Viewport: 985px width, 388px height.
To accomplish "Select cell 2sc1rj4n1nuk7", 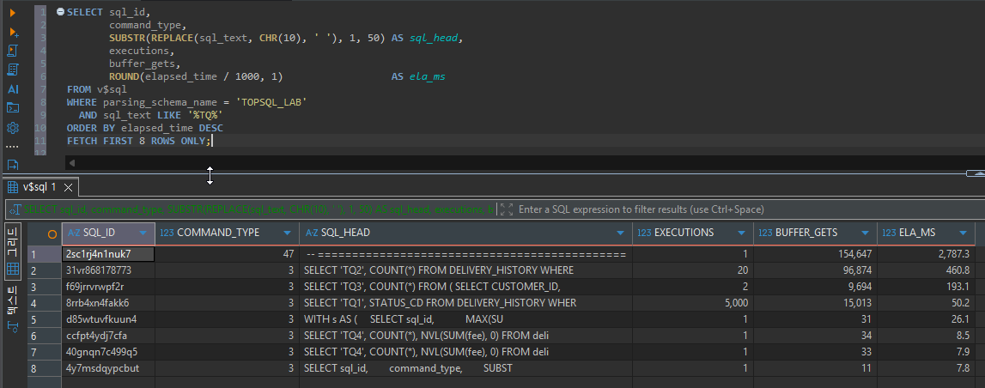I will pos(108,254).
